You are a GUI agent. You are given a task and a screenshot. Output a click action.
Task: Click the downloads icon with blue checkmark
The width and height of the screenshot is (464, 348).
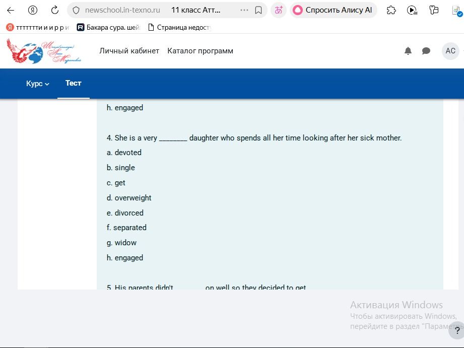457,11
